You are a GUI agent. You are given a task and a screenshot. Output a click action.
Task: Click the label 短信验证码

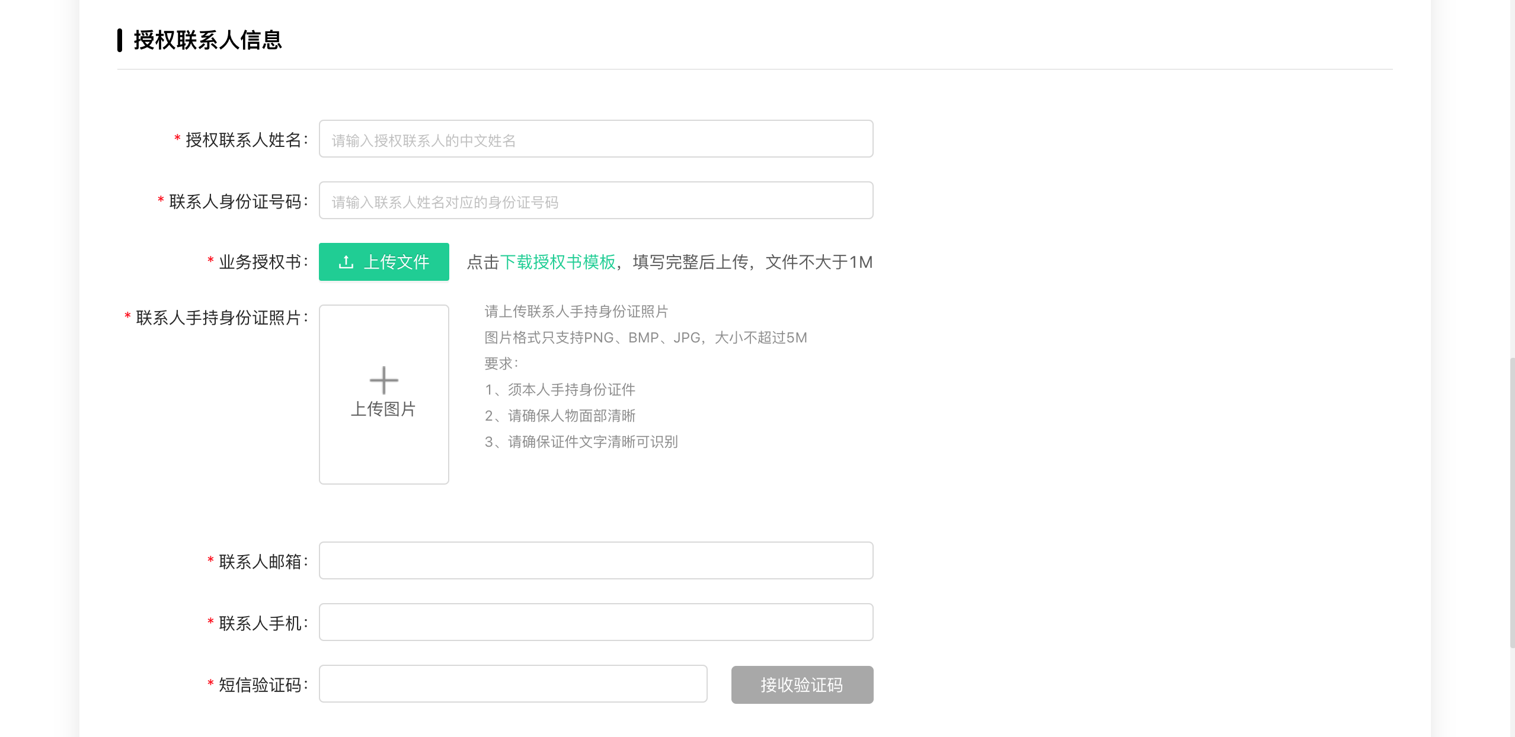coord(260,685)
